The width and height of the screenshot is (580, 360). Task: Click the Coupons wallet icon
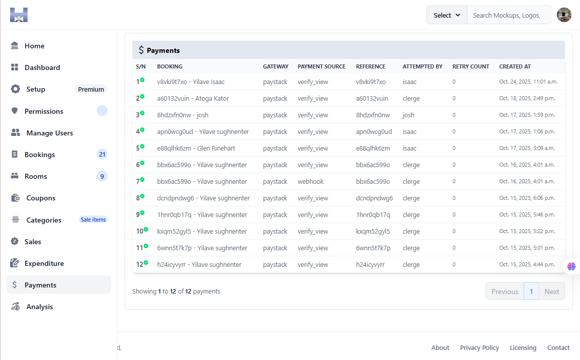pyautogui.click(x=16, y=198)
